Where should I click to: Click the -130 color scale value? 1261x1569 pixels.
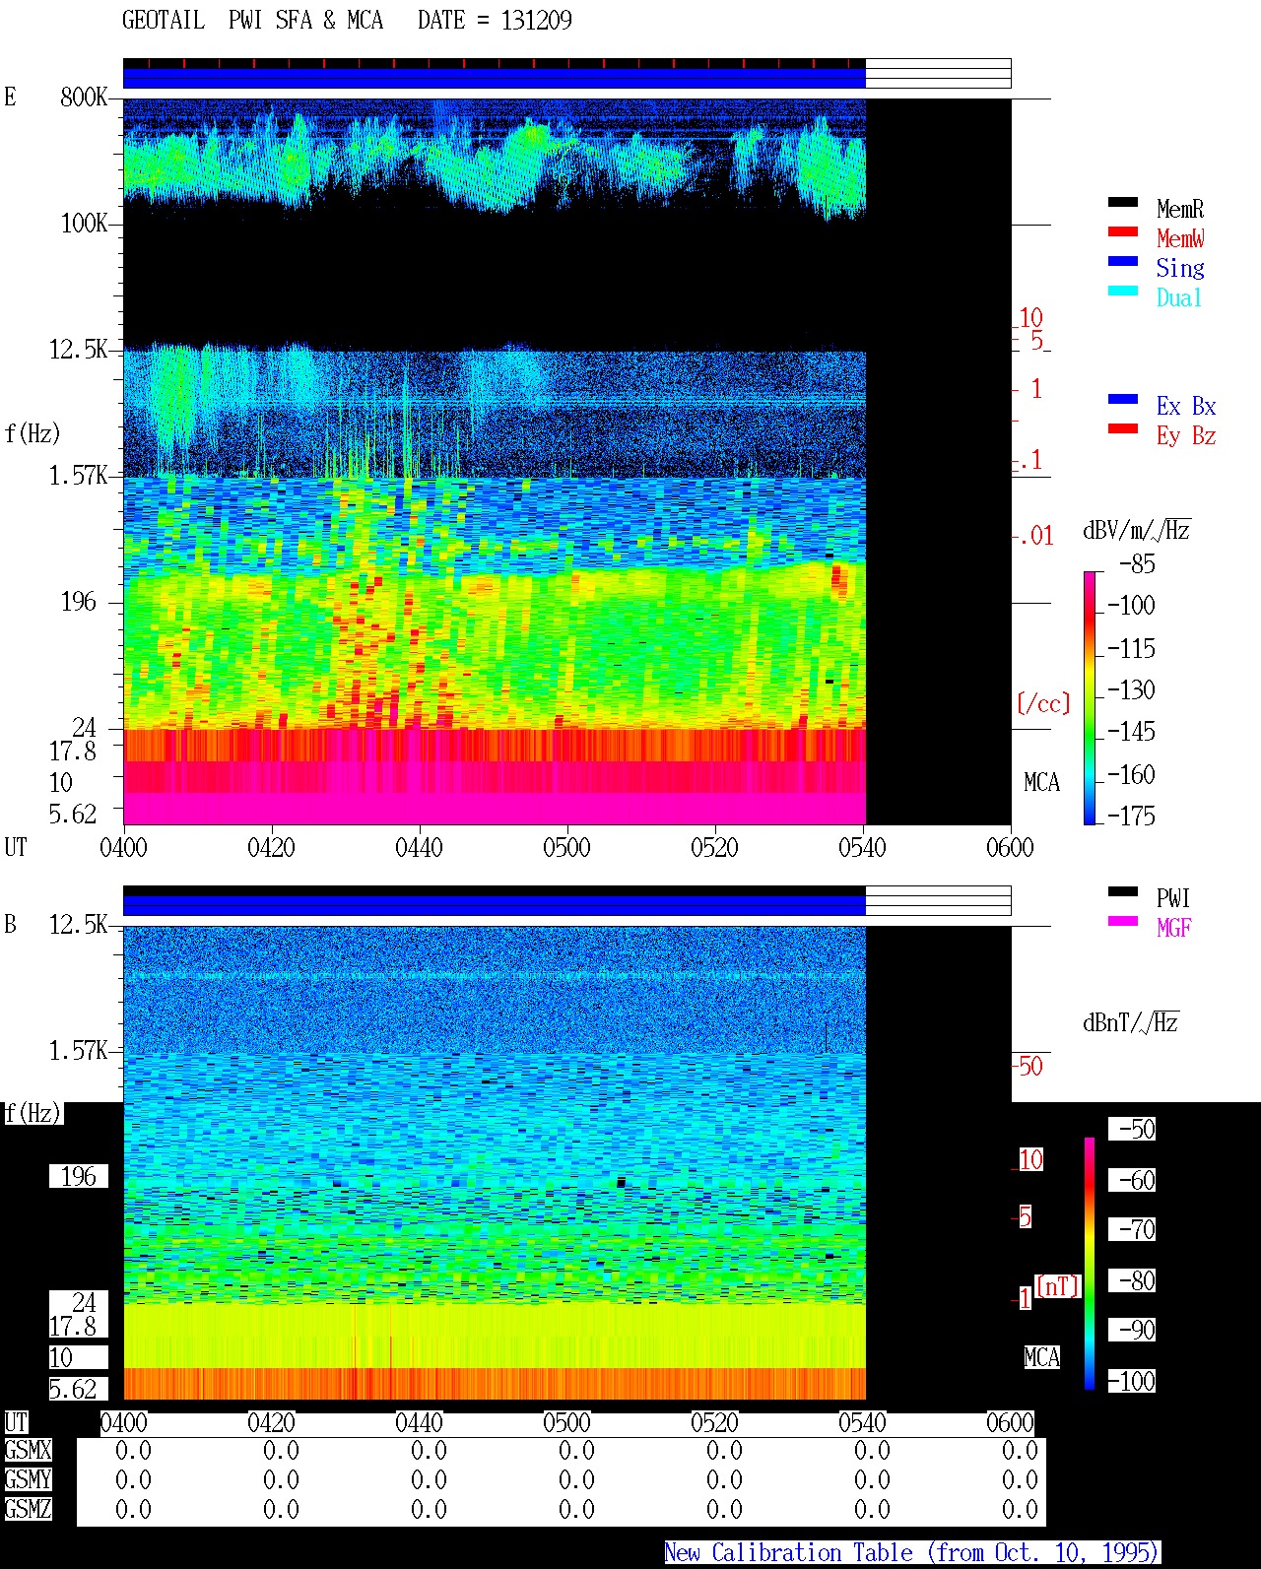click(x=1131, y=689)
